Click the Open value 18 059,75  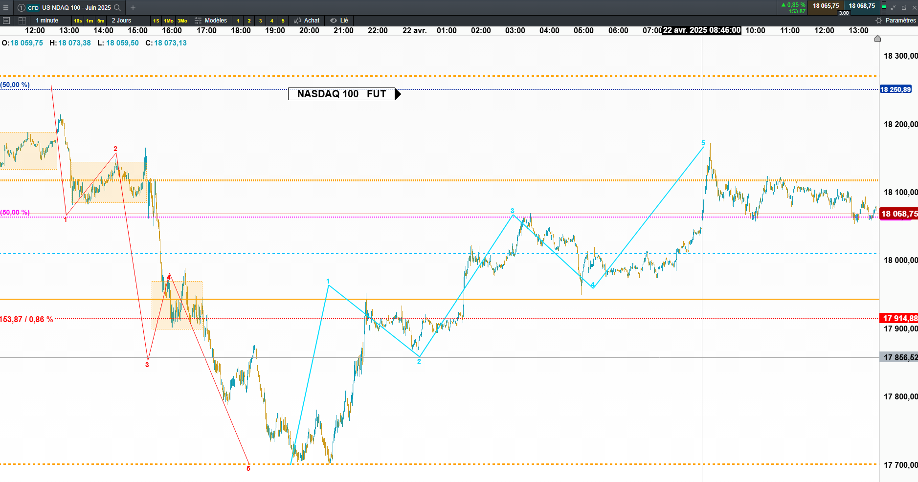(x=27, y=43)
